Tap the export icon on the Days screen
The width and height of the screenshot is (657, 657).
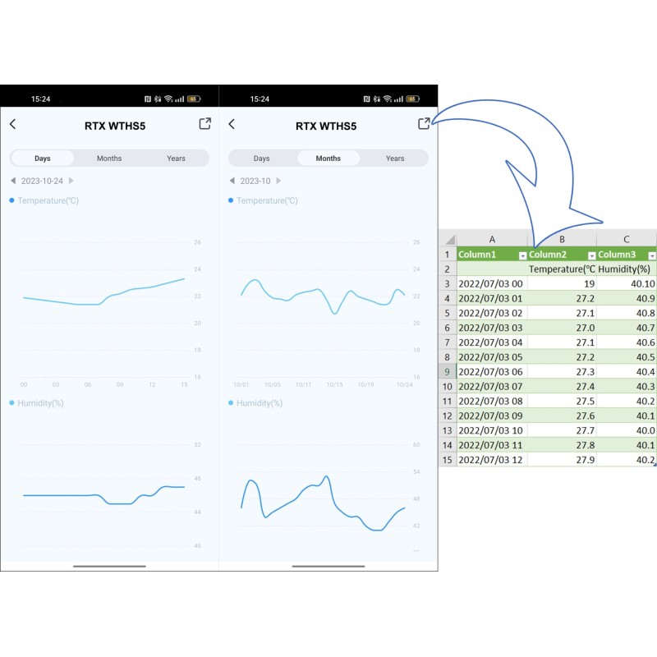(204, 124)
